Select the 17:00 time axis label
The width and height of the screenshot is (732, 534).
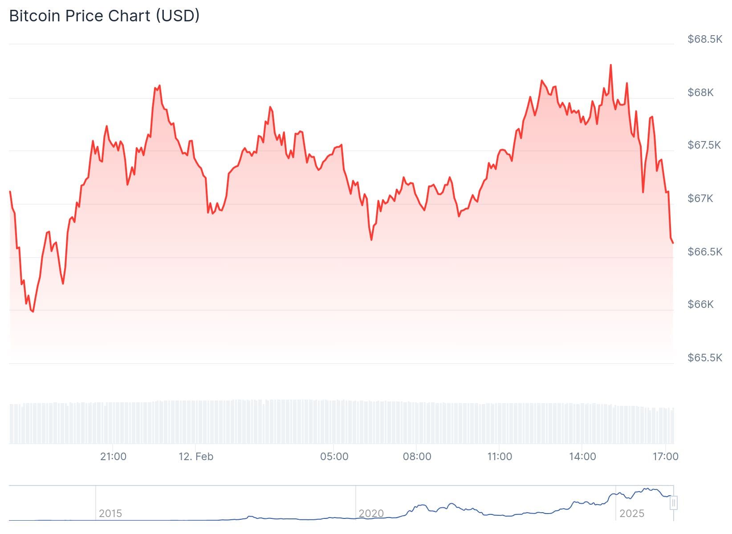tap(665, 457)
